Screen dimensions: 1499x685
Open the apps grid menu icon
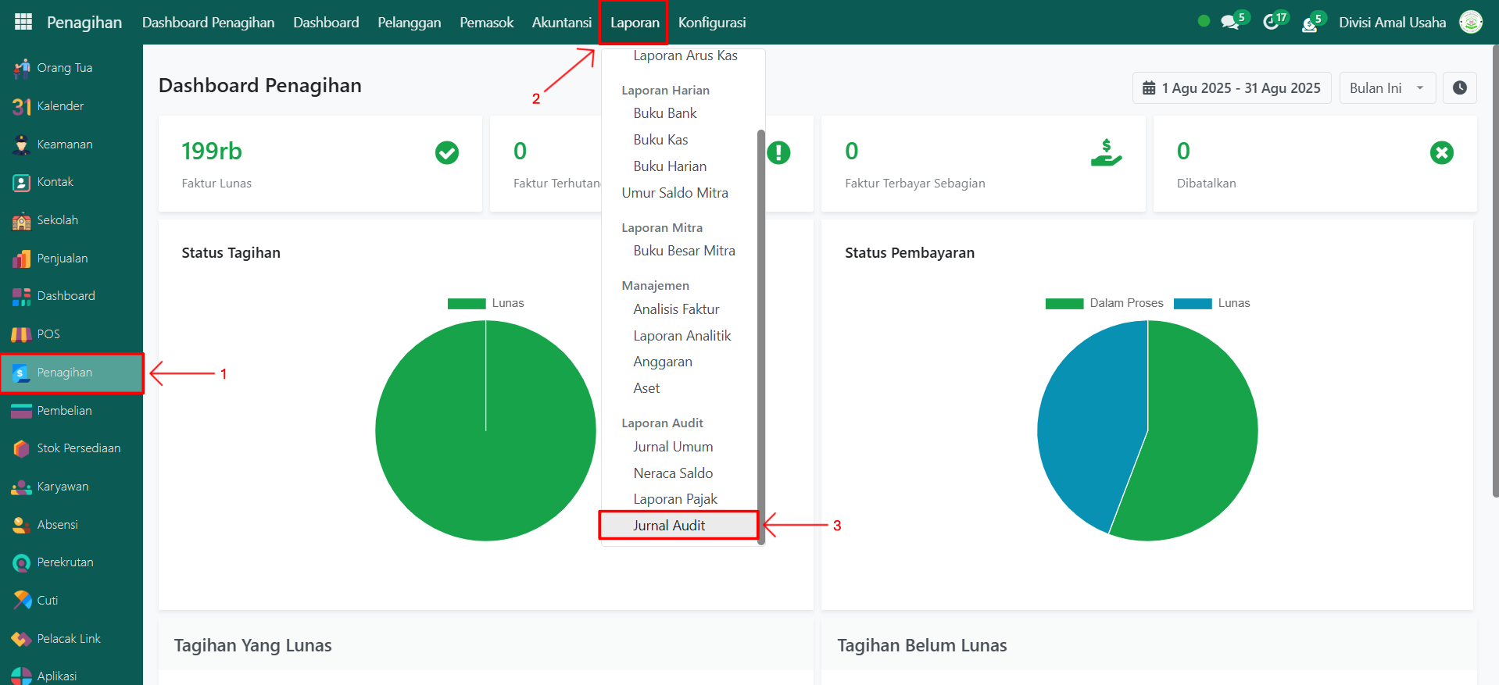tap(23, 22)
